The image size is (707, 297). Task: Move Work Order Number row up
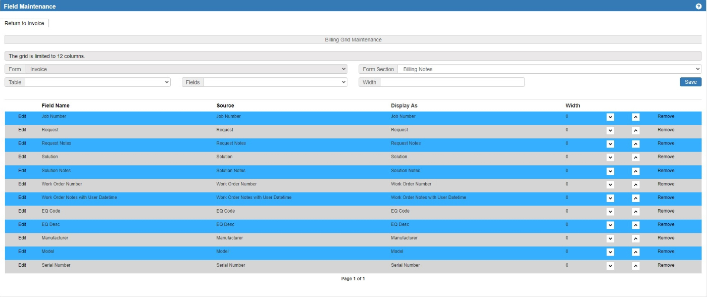tap(636, 184)
